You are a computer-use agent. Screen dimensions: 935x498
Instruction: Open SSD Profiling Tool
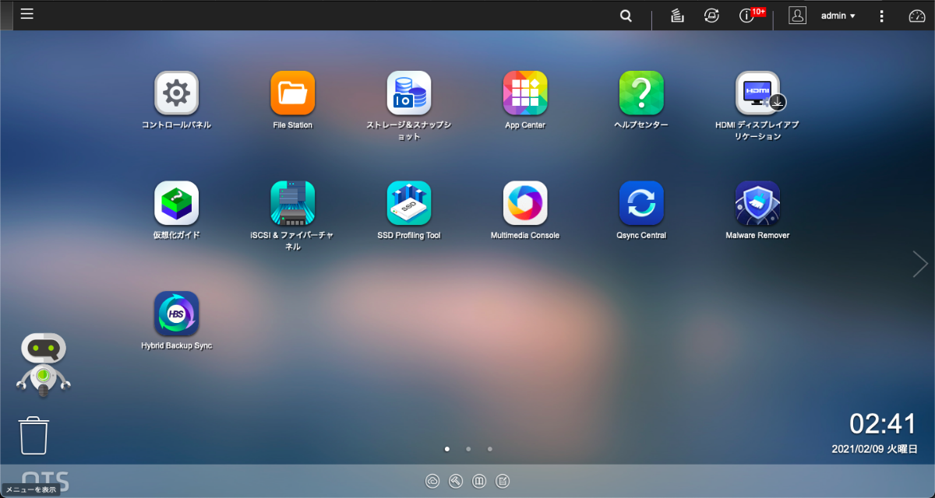(409, 203)
